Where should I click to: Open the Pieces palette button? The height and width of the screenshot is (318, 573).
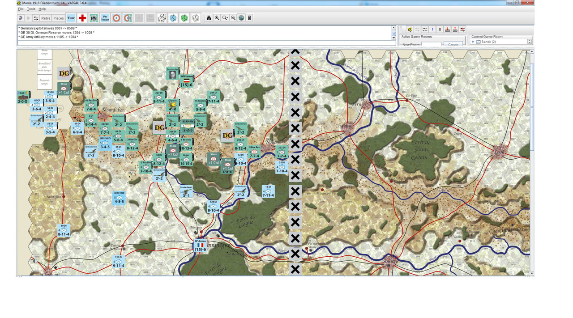[59, 18]
